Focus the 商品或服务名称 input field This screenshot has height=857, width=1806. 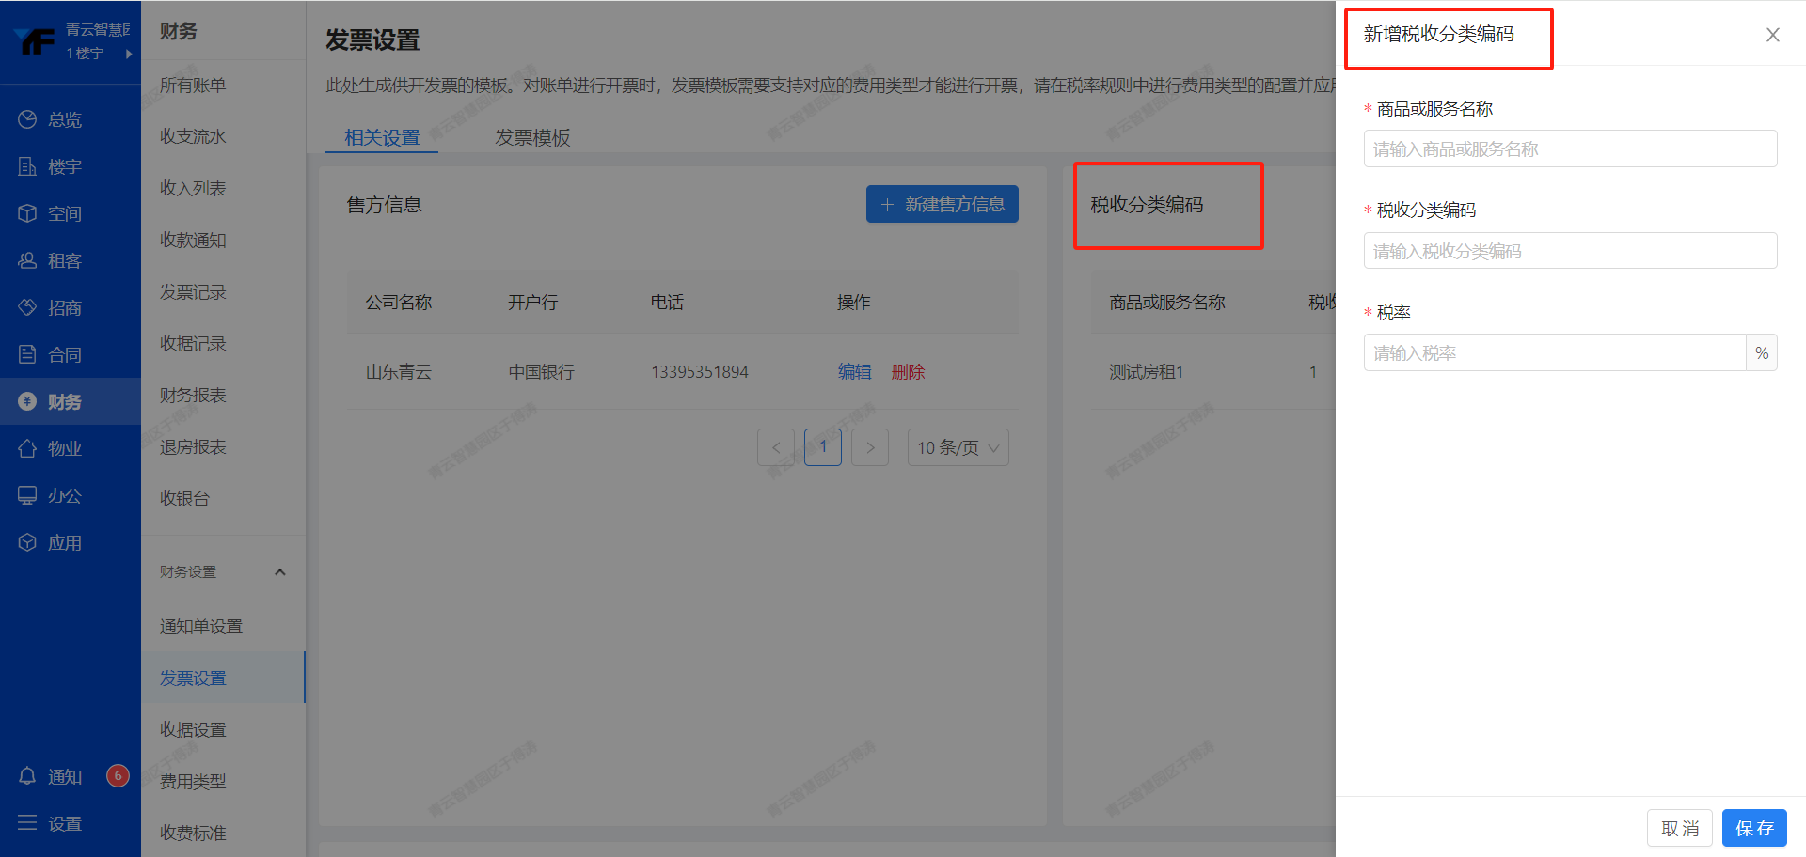click(1569, 148)
